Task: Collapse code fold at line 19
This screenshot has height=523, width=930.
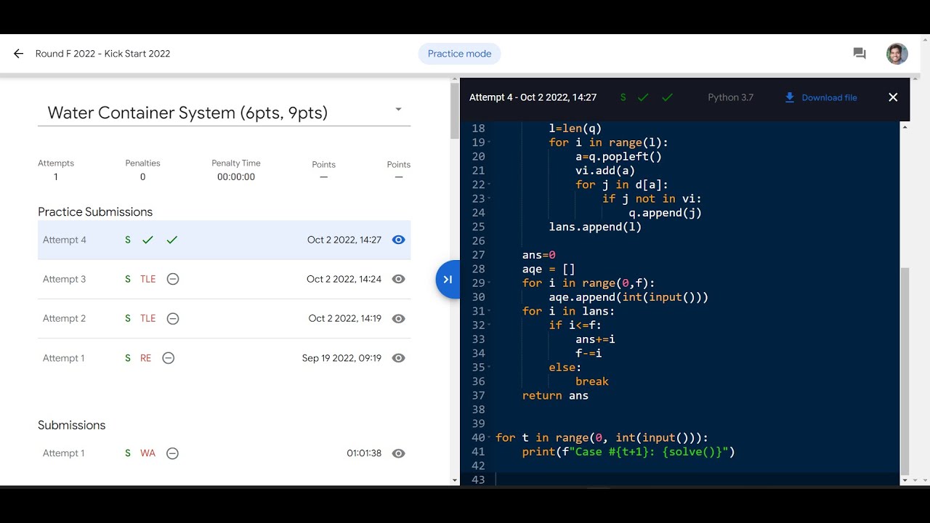Action: tap(489, 143)
